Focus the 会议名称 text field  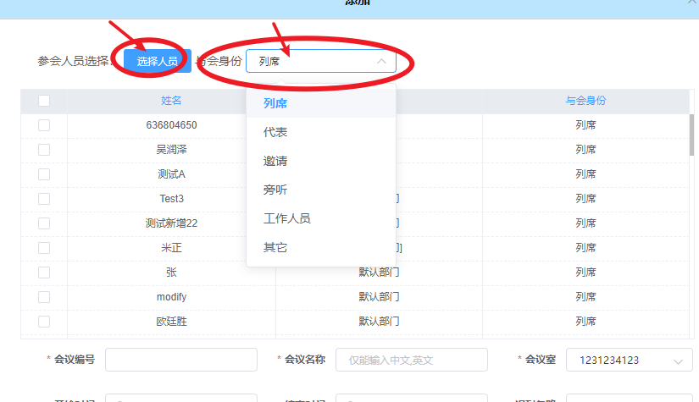(x=412, y=360)
